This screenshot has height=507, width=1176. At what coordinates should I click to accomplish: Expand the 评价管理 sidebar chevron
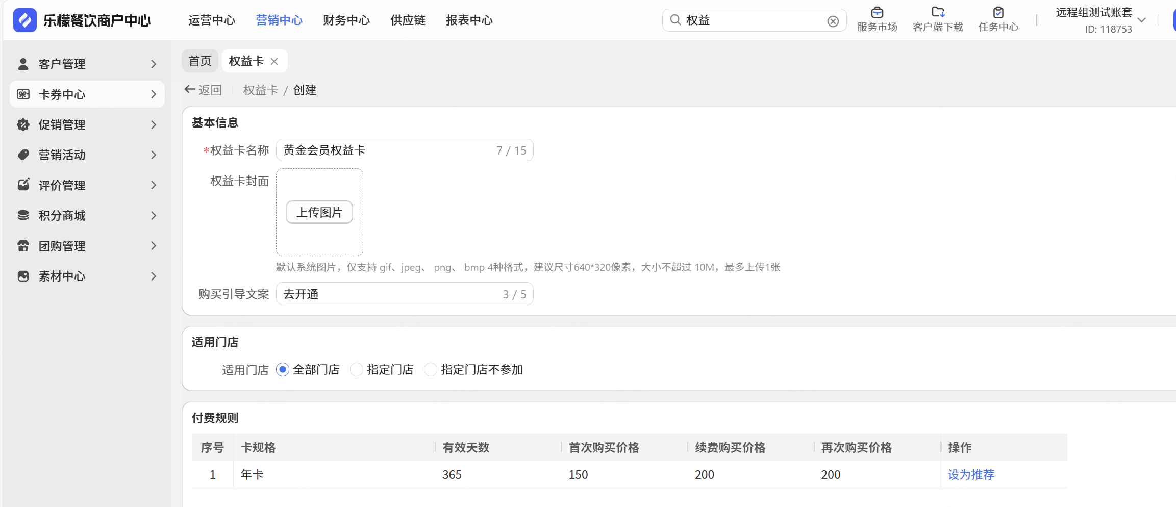tap(154, 185)
